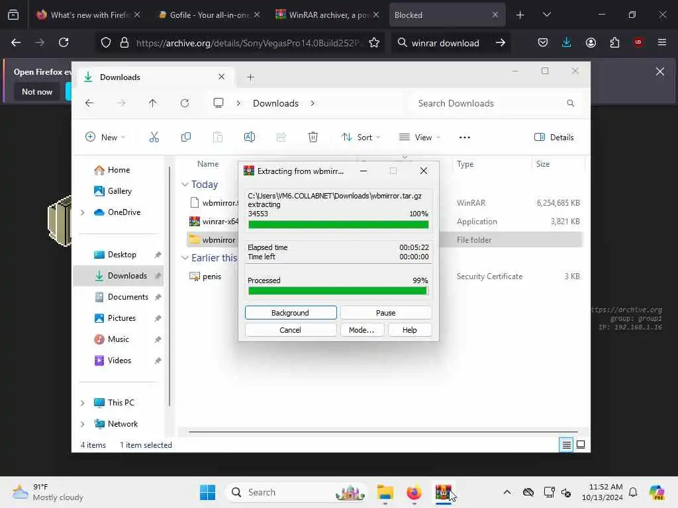Open Firefox downloads panel icon
This screenshot has width=678, height=508.
click(x=567, y=42)
